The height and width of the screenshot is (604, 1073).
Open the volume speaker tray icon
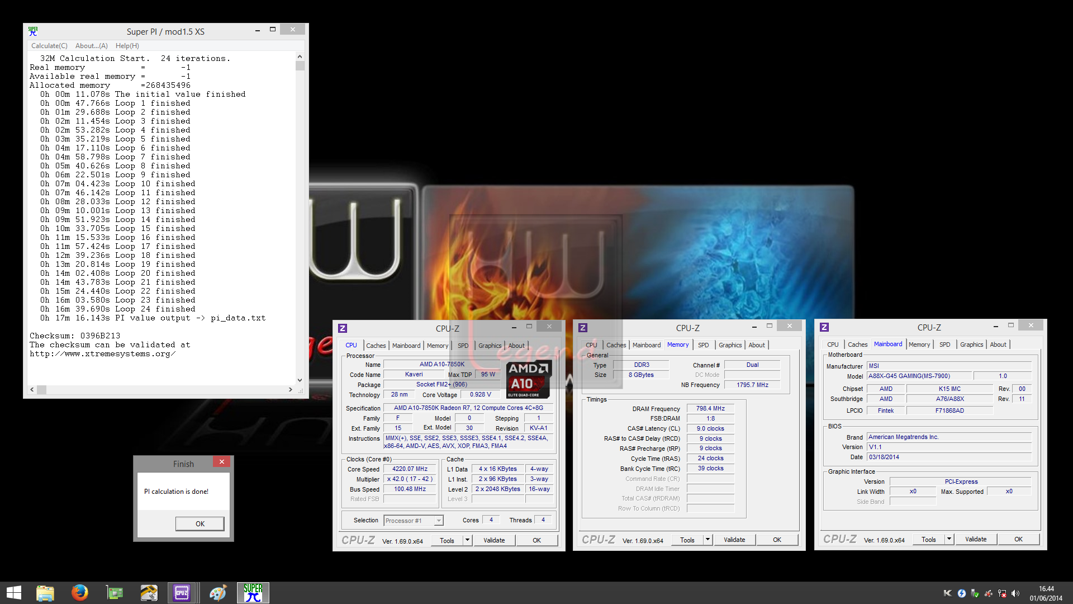click(1015, 593)
